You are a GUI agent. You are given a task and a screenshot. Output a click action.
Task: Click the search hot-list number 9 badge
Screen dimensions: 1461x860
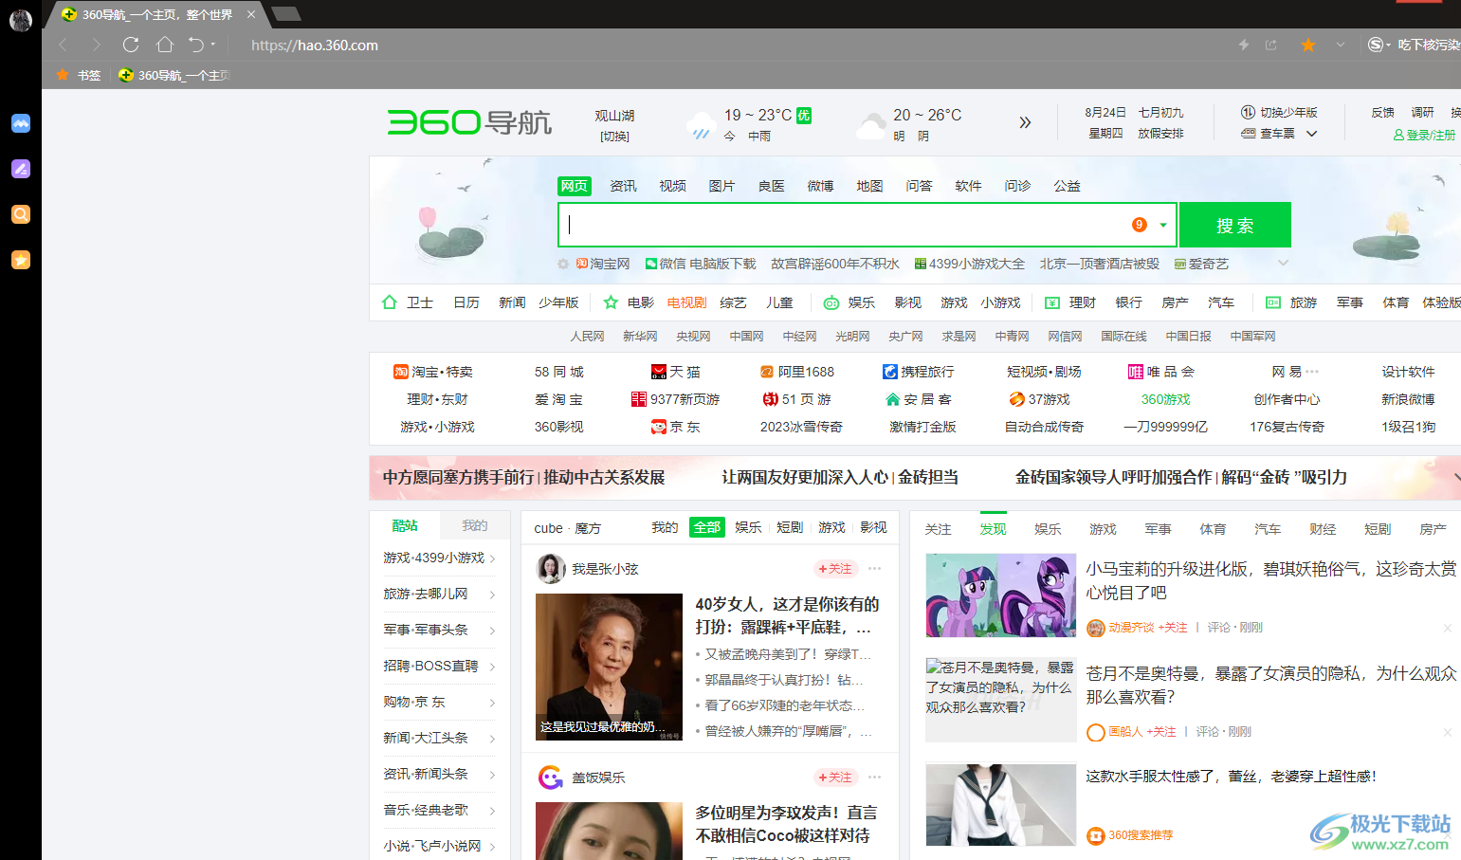[x=1140, y=225]
